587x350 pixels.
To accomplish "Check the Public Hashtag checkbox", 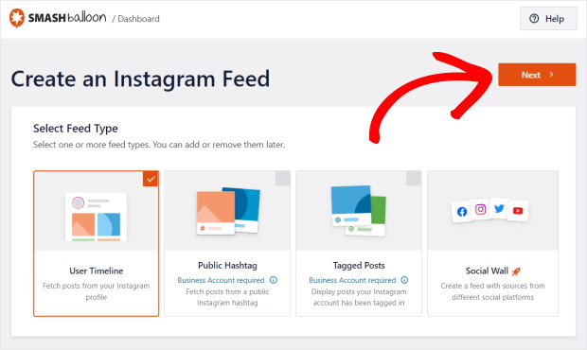I will [283, 179].
